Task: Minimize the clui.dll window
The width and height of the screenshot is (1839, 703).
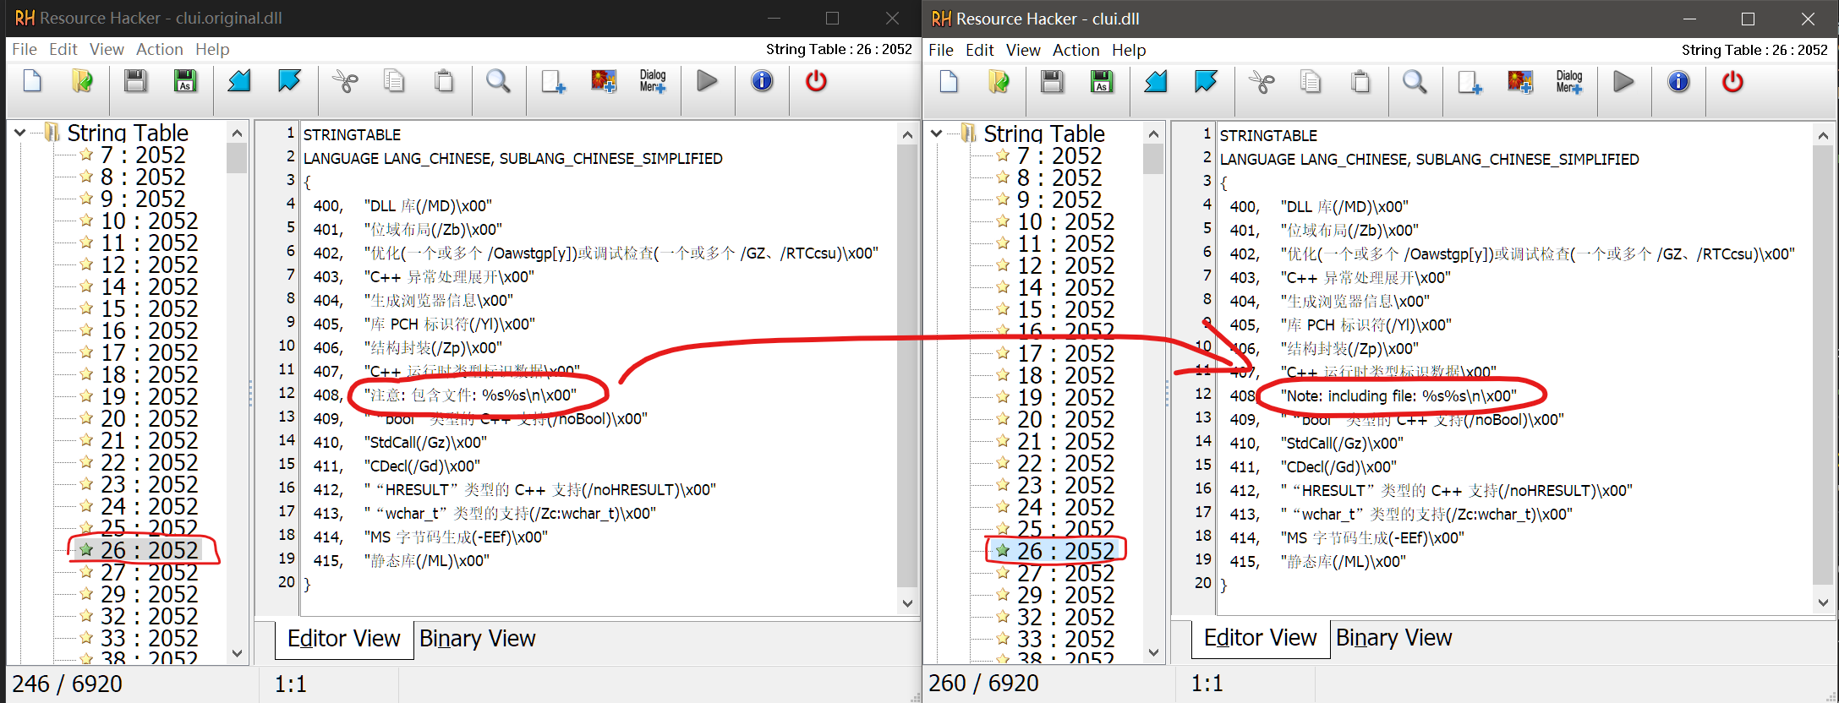Action: click(x=1689, y=19)
